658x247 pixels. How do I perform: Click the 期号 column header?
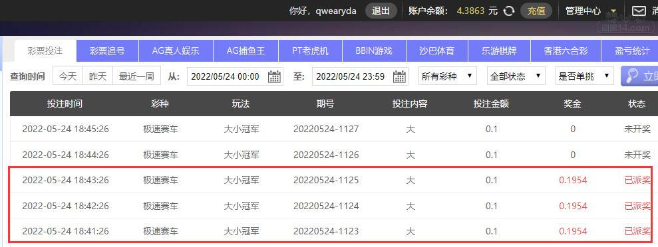(x=325, y=104)
